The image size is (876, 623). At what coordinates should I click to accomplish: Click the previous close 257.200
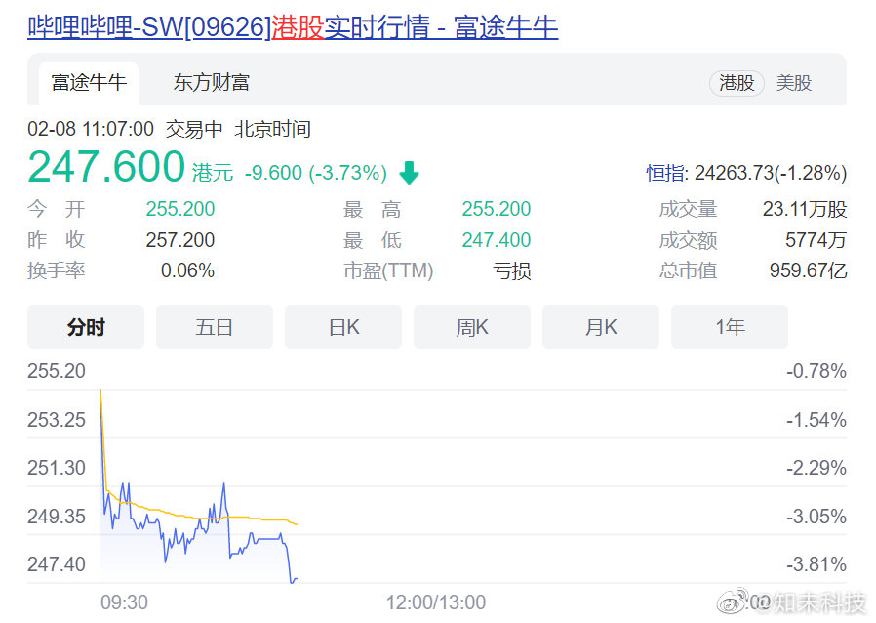pyautogui.click(x=179, y=240)
